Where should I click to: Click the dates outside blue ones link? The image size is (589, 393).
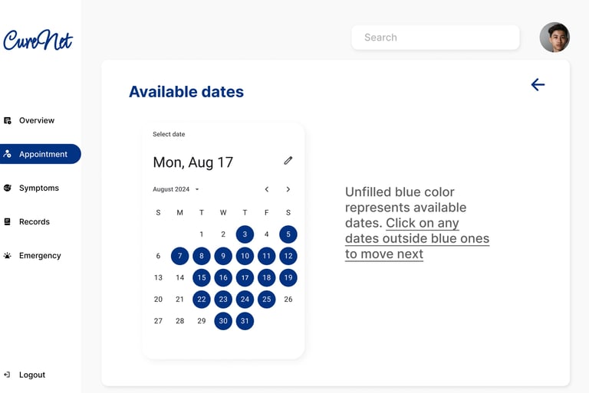pyautogui.click(x=417, y=238)
